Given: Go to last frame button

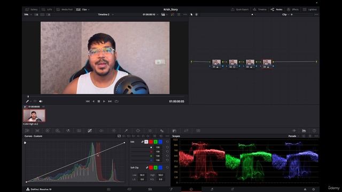Looking at the screenshot, I should pyautogui.click(x=110, y=101).
